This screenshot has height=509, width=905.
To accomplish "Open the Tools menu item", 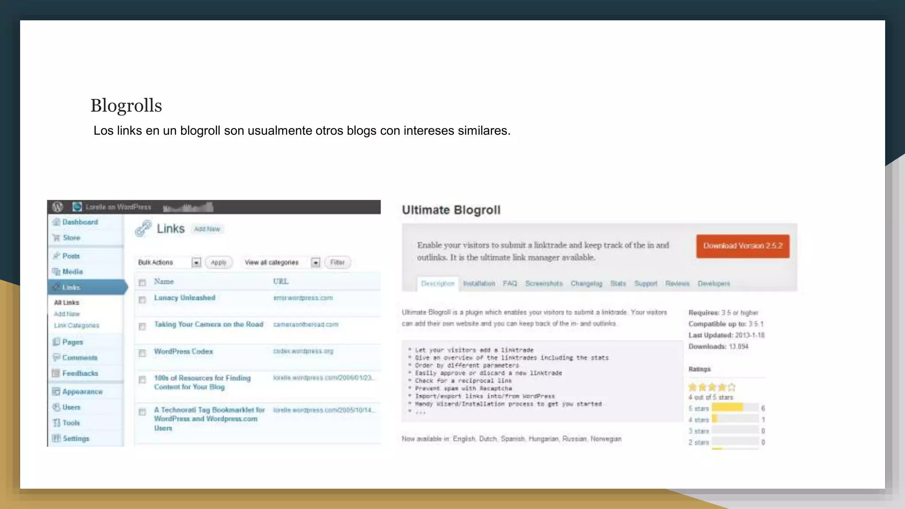I will [x=71, y=423].
